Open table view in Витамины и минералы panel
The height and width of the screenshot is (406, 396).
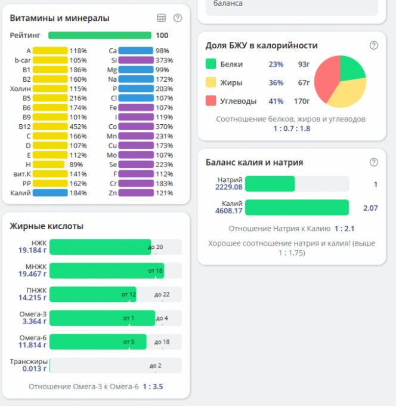(161, 19)
